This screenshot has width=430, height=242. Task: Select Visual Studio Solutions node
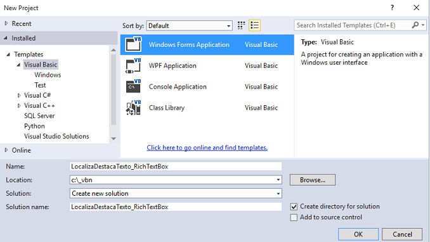[x=56, y=136]
